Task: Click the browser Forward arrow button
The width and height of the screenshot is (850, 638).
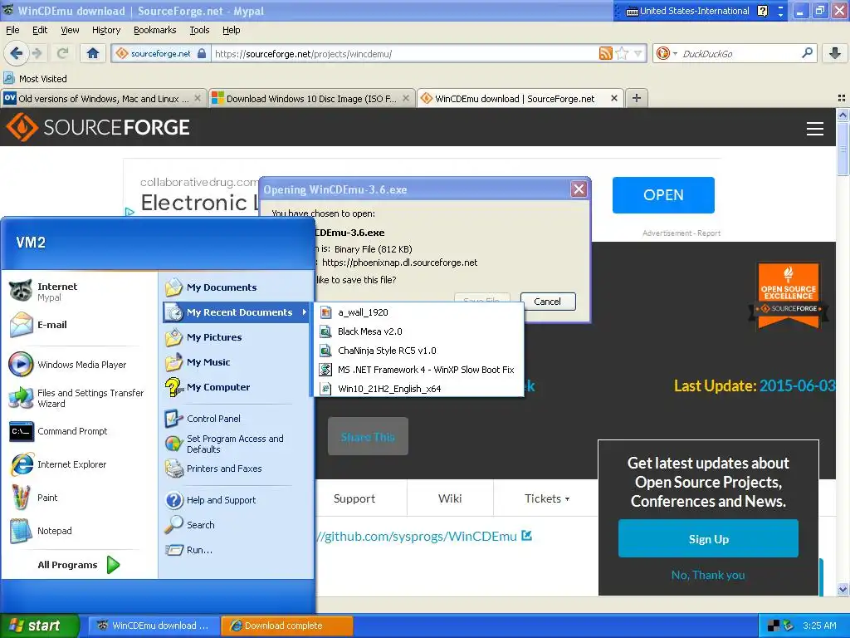Action: 37,53
